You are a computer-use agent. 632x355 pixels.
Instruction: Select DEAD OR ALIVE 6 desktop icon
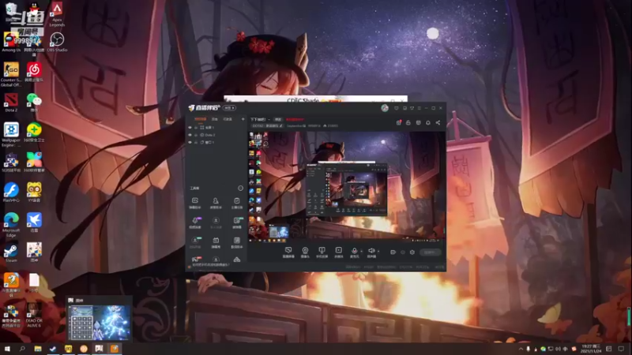coord(34,315)
